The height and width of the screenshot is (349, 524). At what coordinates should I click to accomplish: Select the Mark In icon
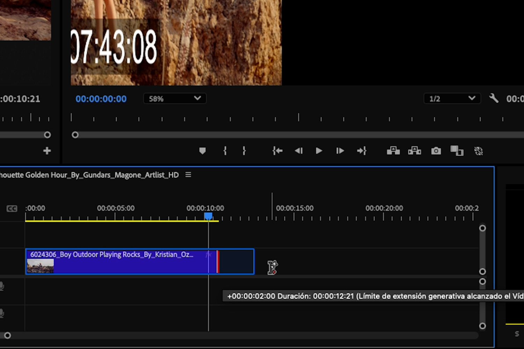225,151
